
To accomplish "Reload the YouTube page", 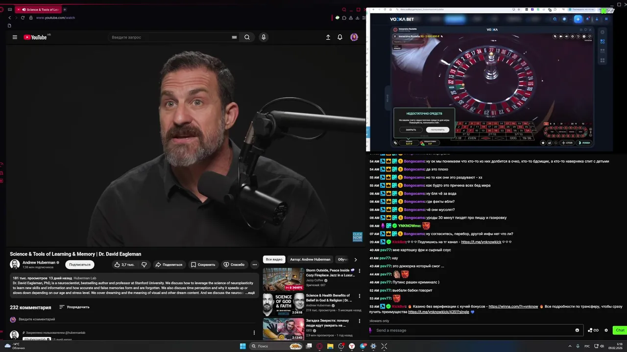I will point(23,18).
